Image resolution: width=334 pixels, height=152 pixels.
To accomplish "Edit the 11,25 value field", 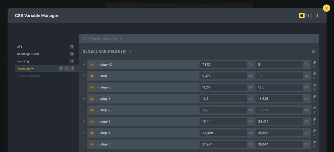I will point(223,87).
